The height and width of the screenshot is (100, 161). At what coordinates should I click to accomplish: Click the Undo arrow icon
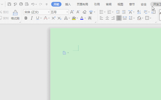(33, 4)
